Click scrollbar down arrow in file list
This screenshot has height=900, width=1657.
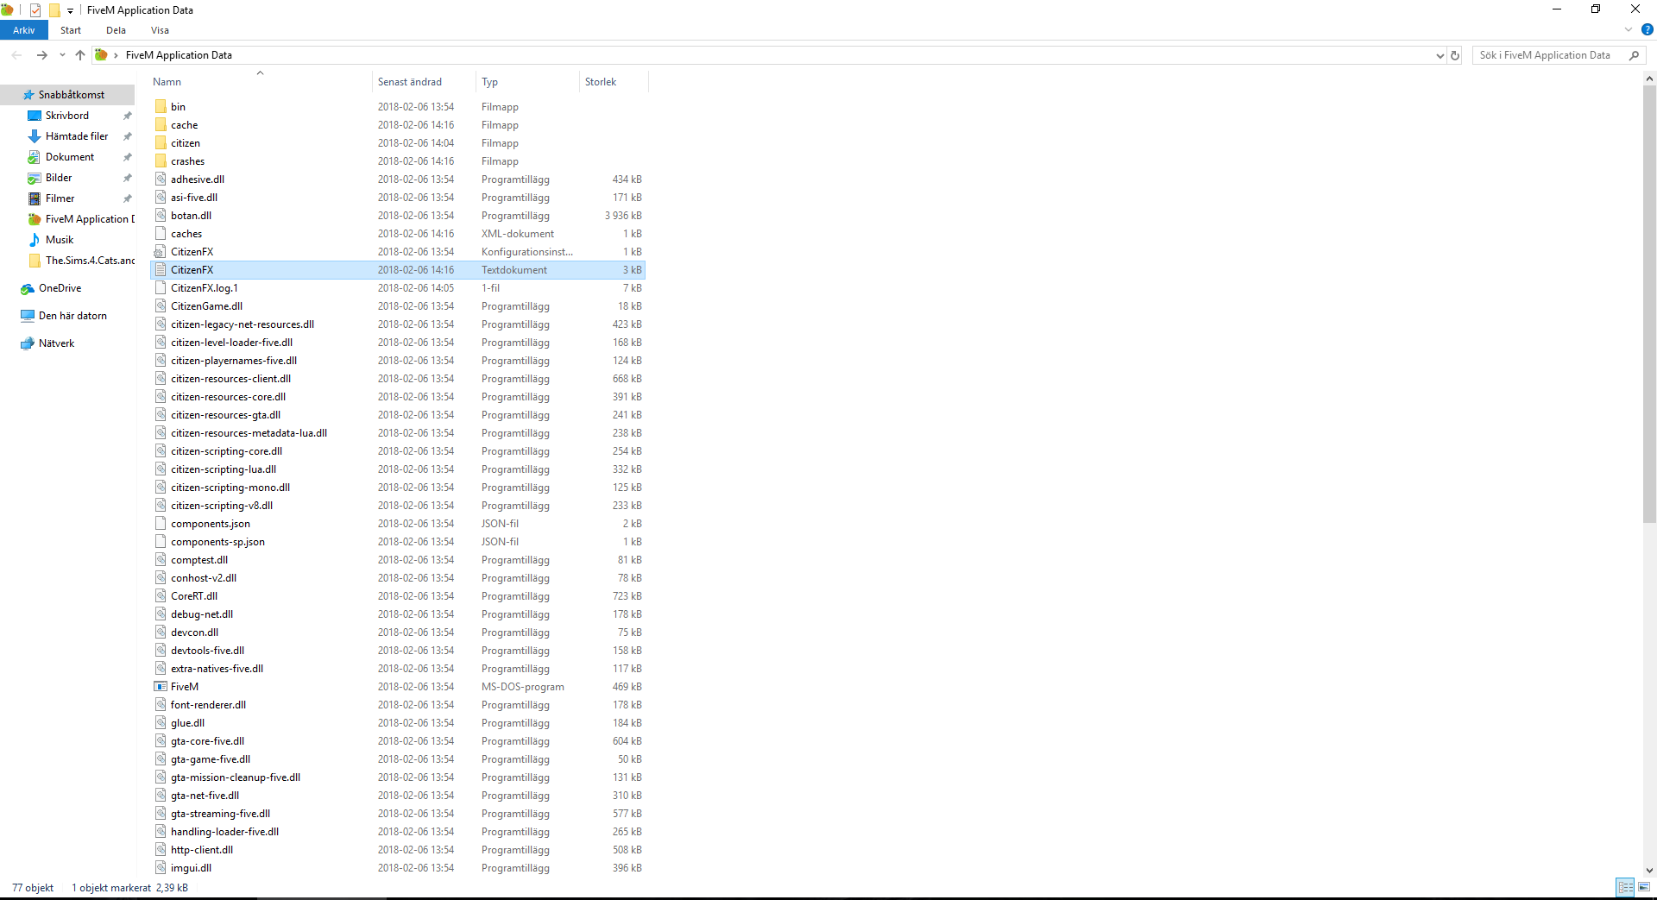tap(1649, 871)
